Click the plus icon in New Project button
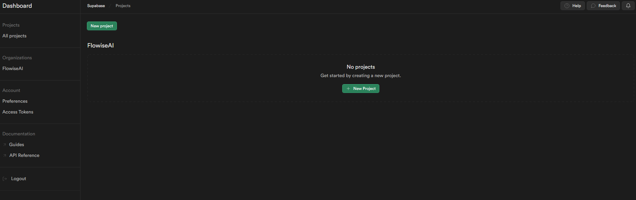Image resolution: width=636 pixels, height=200 pixels. pyautogui.click(x=348, y=89)
